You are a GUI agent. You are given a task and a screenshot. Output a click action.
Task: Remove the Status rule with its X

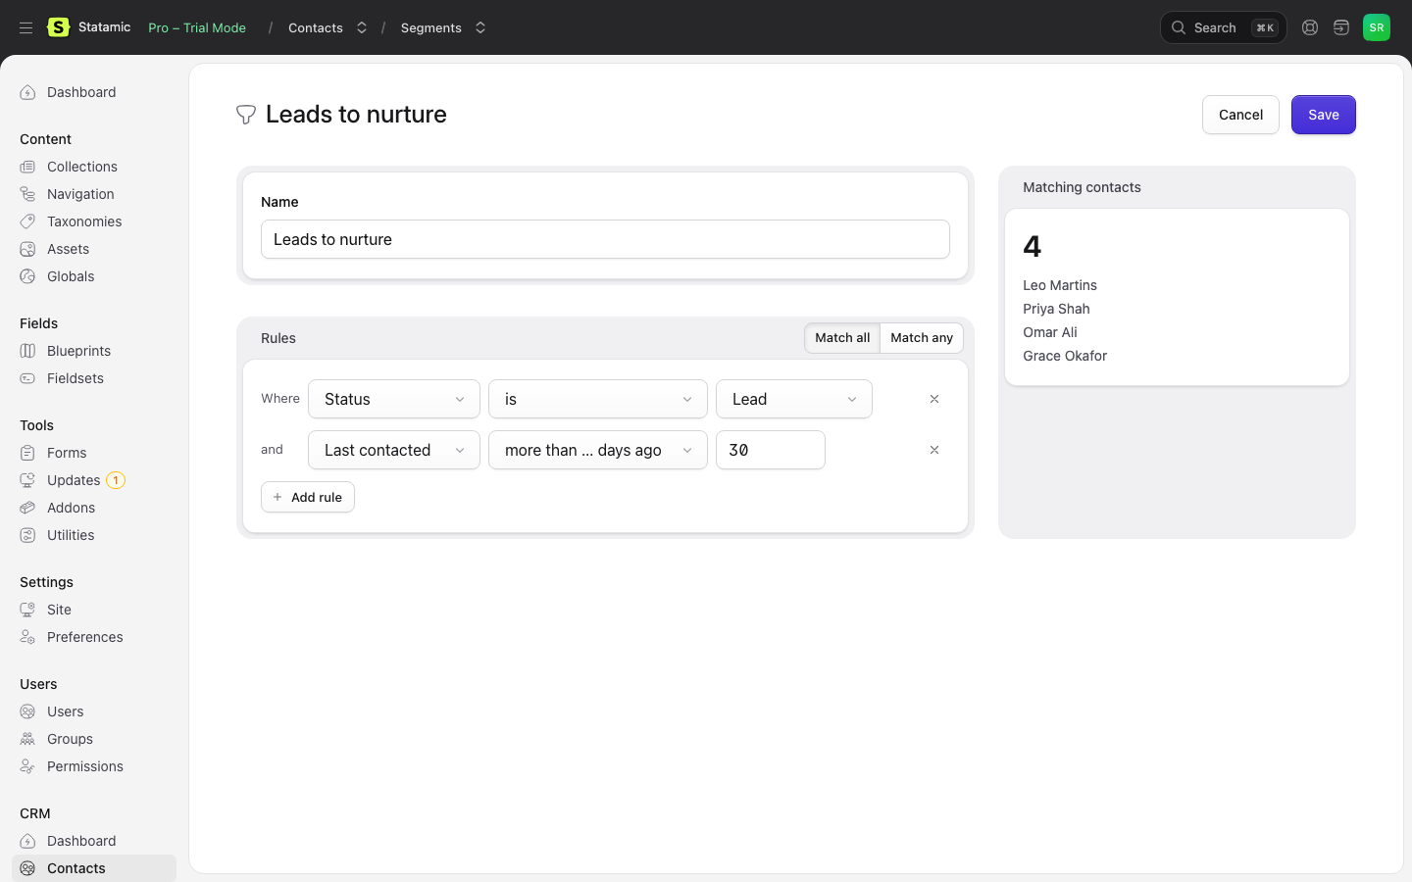(934, 399)
